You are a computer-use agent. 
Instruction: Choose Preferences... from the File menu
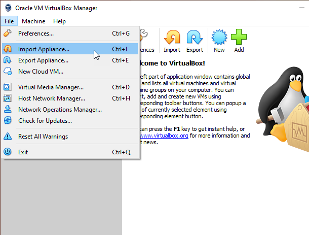(x=70, y=33)
